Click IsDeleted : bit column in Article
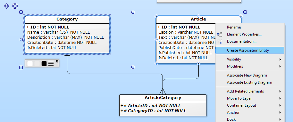 (x=183, y=58)
